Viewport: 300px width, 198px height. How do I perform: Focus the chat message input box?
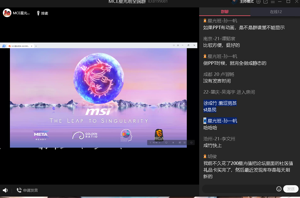(x=238, y=189)
